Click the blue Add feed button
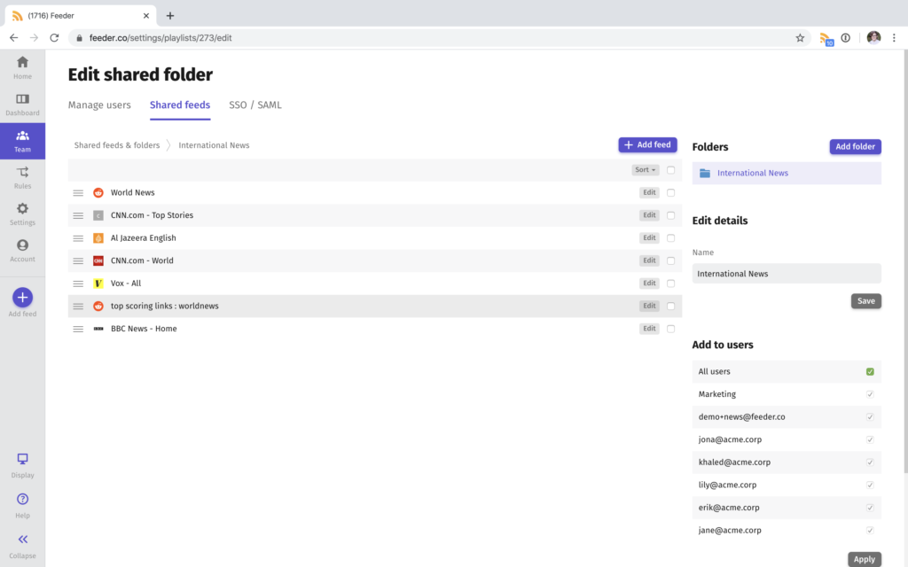Viewport: 908px width, 567px height. [647, 144]
